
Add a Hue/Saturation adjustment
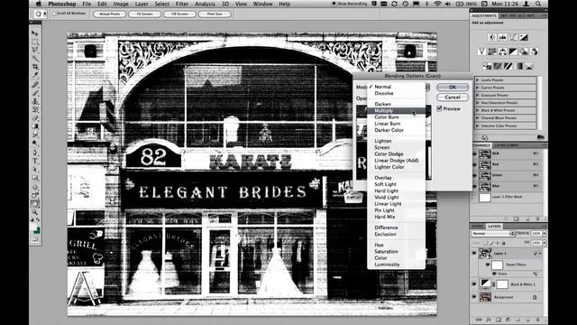(492, 51)
